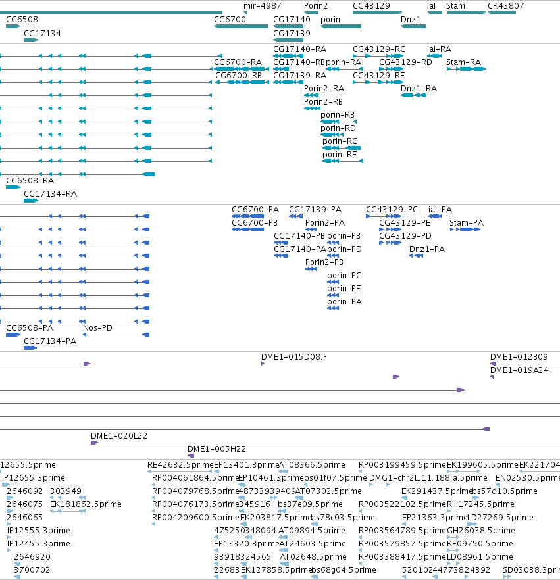Click the CG17139 gene label
The height and width of the screenshot is (580, 560).
coord(292,34)
